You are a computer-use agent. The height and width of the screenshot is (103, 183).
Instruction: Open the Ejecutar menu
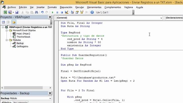(x=79, y=7)
